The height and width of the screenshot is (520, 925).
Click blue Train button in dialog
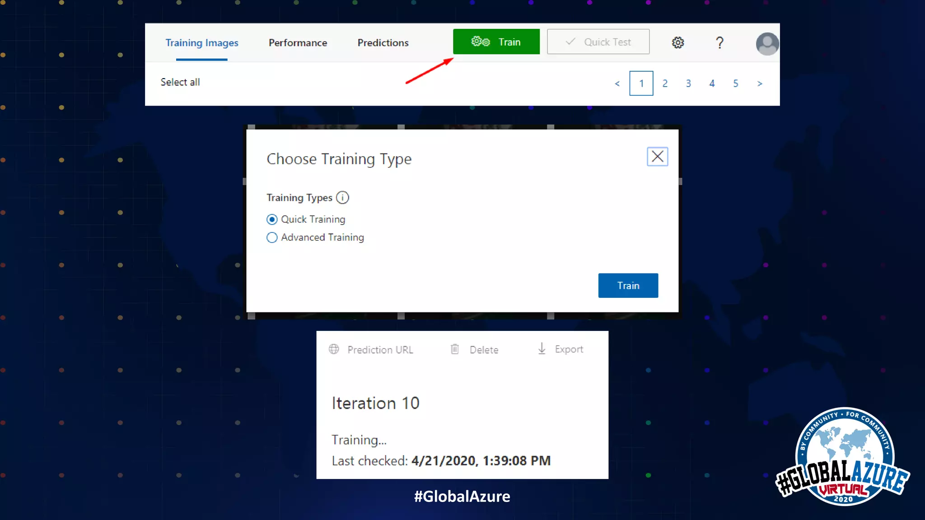click(628, 285)
